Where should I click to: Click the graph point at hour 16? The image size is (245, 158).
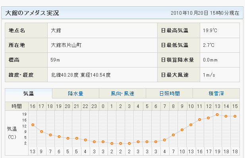pos(33,125)
